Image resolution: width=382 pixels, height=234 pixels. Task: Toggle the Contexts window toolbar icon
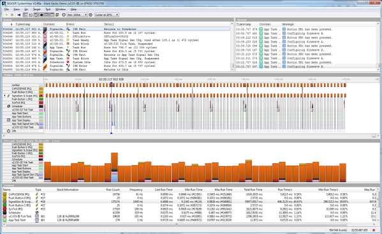[52, 15]
